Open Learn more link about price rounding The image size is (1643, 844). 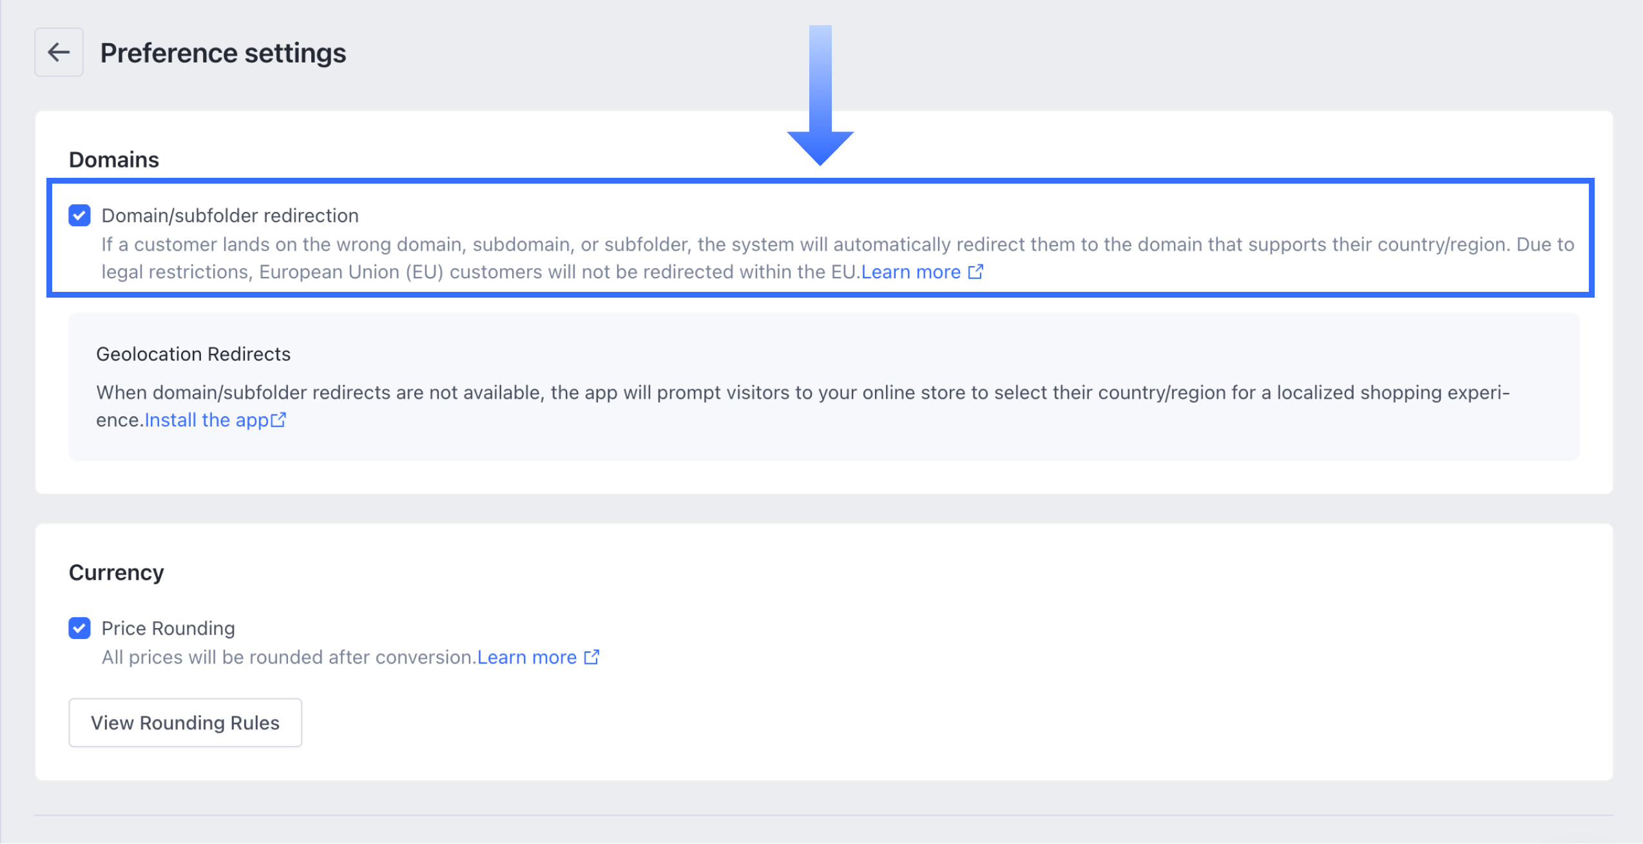(x=526, y=657)
